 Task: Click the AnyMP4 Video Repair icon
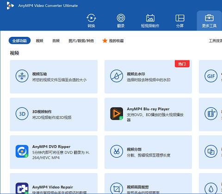pyautogui.click(x=22, y=188)
